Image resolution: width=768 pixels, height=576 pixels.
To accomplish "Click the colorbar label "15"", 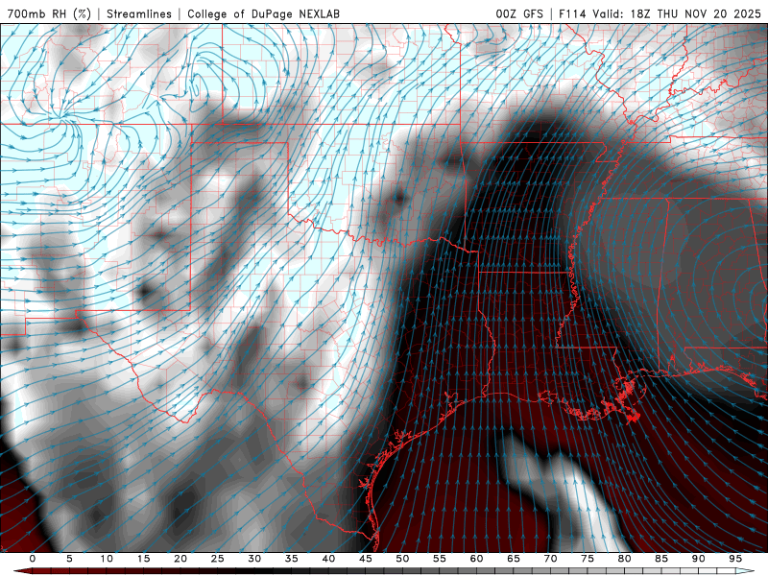I will (143, 559).
